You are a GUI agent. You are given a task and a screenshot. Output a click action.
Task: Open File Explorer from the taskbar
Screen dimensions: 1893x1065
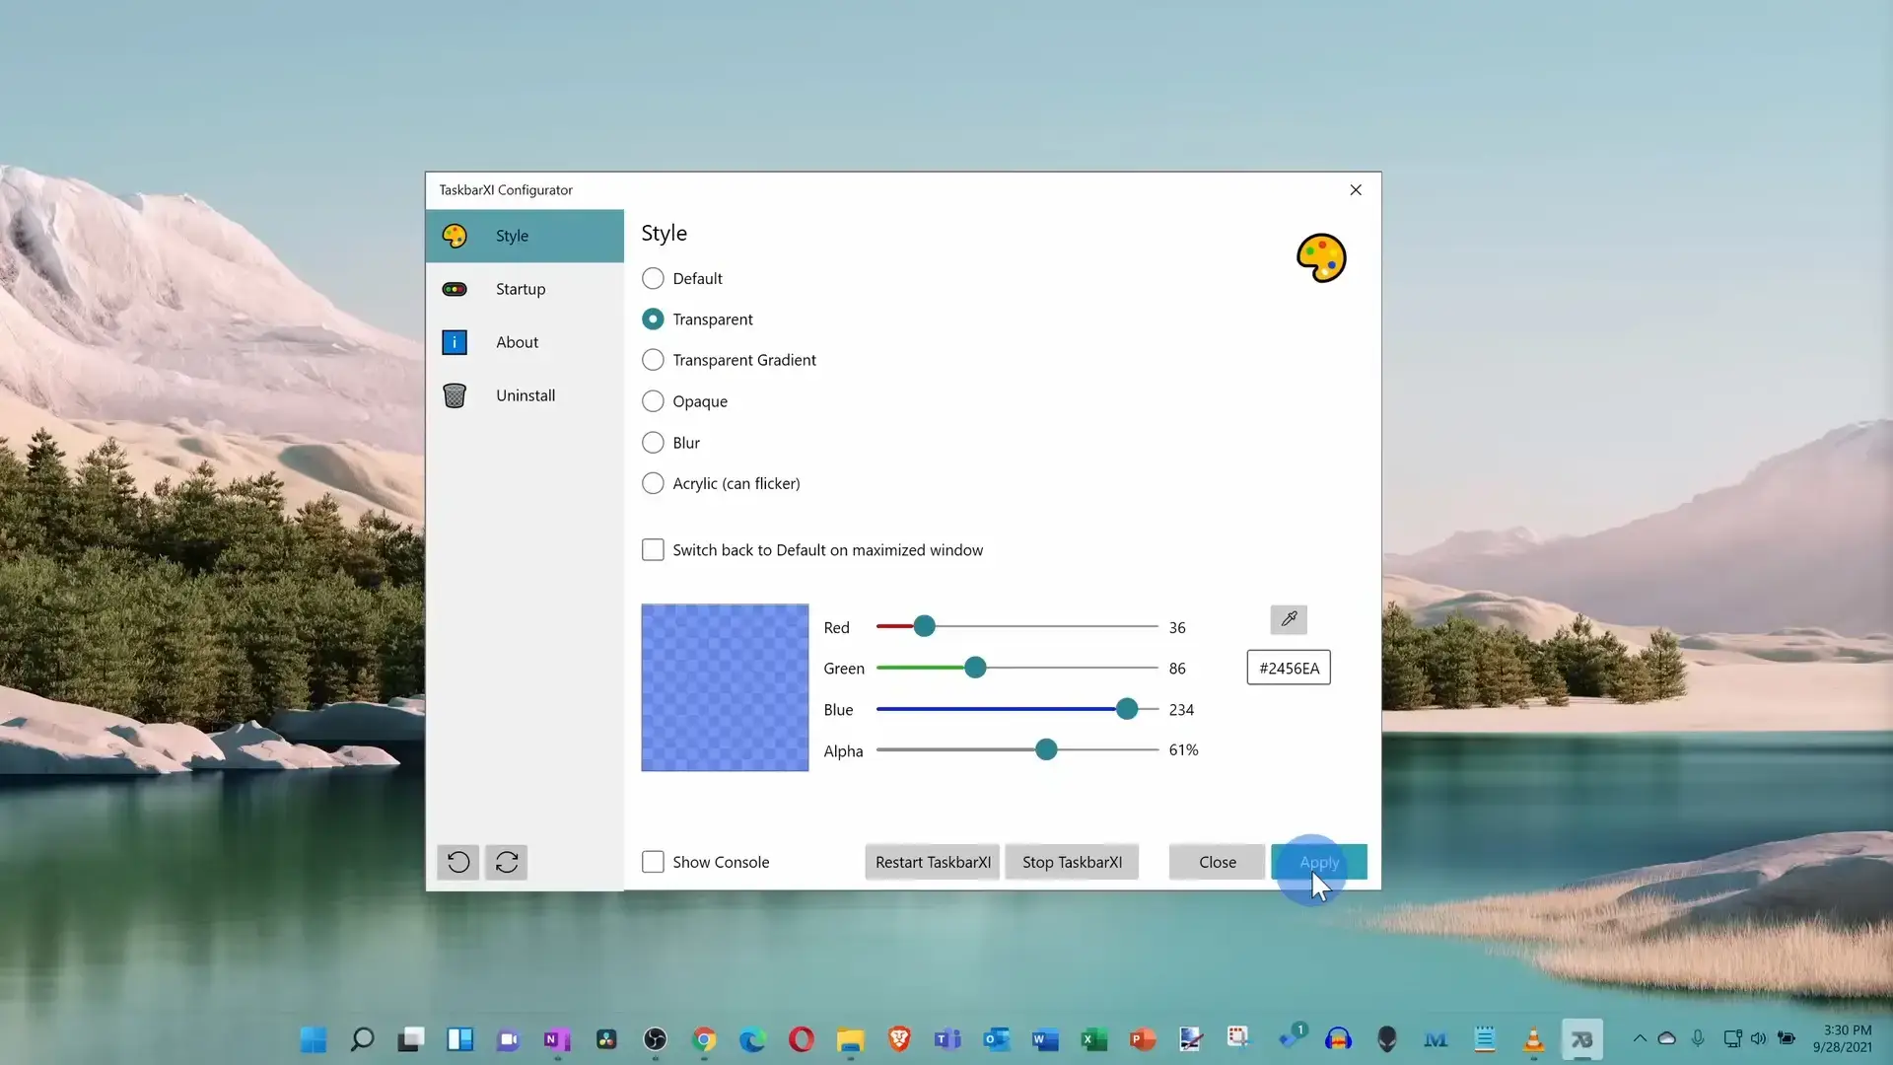coord(850,1039)
